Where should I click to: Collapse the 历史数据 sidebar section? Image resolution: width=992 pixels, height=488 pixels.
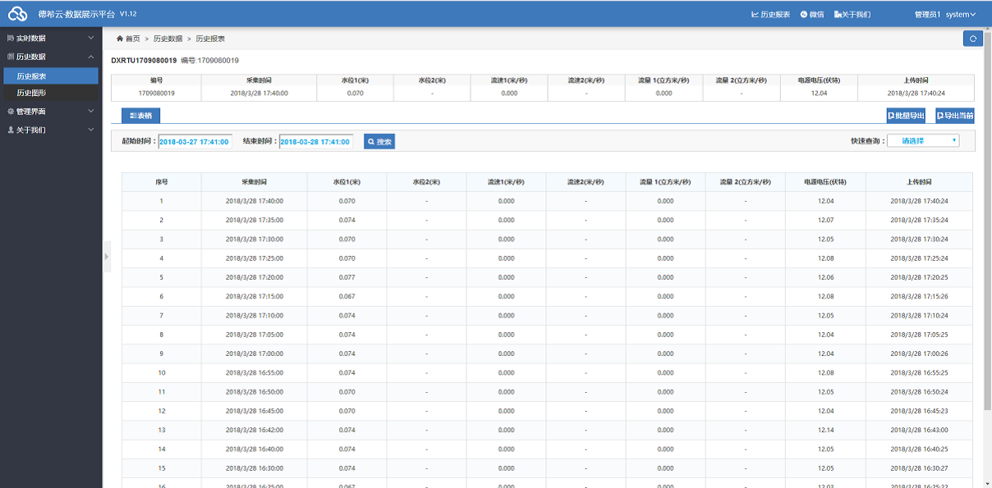(x=50, y=57)
